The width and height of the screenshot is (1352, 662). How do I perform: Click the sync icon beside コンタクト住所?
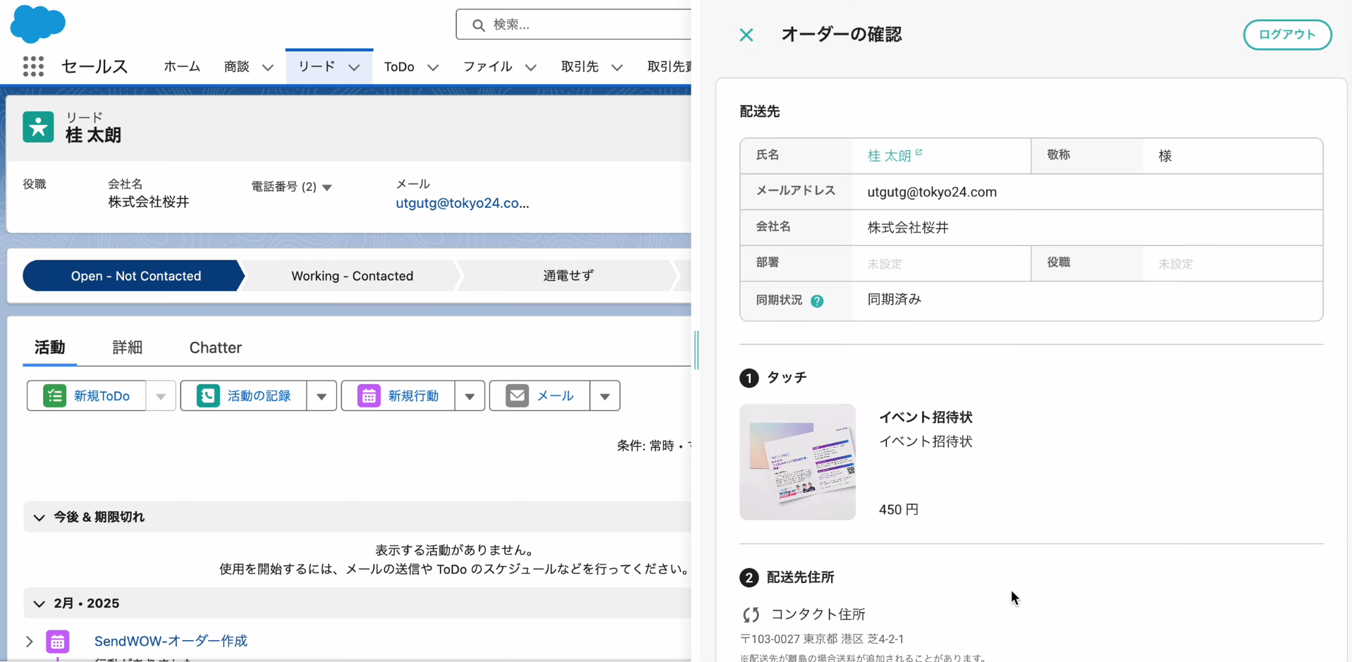[751, 614]
